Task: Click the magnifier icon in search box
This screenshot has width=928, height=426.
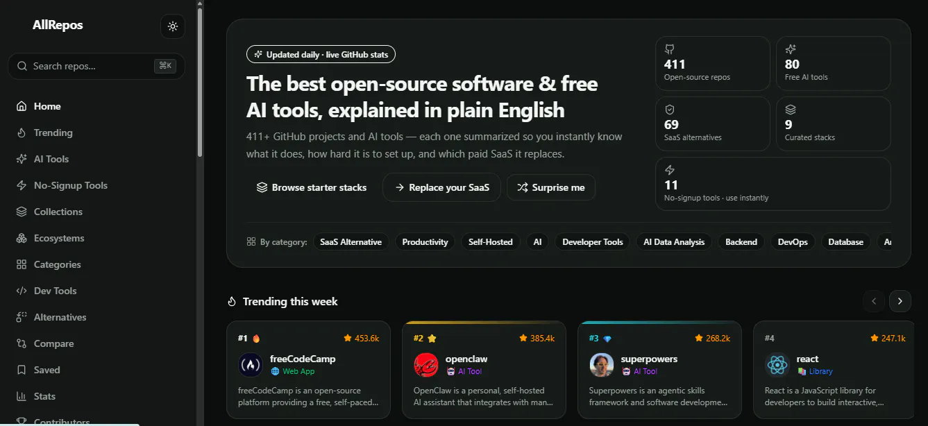Action: [x=22, y=66]
